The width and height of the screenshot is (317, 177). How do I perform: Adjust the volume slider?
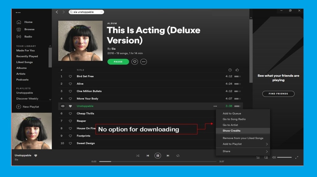point(284,158)
